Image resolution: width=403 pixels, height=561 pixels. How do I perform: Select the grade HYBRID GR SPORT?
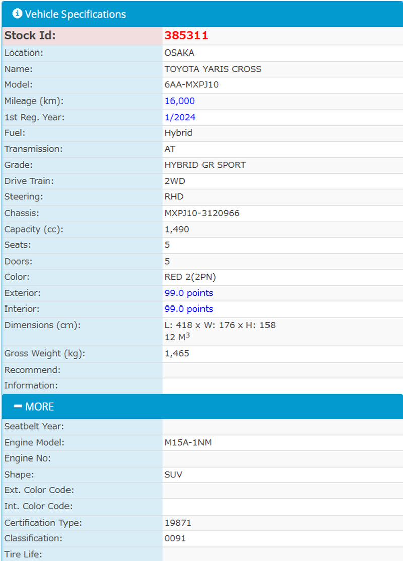tap(205, 165)
